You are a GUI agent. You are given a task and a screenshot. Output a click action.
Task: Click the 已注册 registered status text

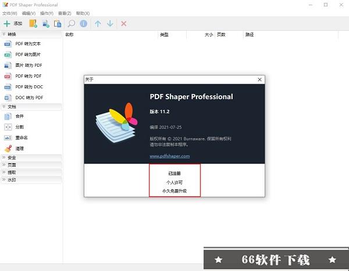point(174,174)
